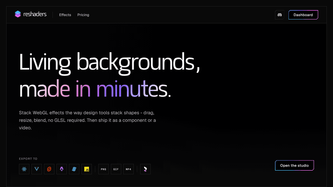The image size is (333, 187).
Task: Select the React export icon
Action: 24,169
